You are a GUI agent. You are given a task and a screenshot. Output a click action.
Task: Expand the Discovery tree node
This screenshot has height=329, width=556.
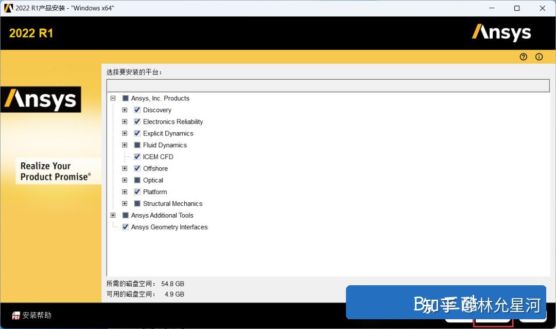tap(124, 110)
